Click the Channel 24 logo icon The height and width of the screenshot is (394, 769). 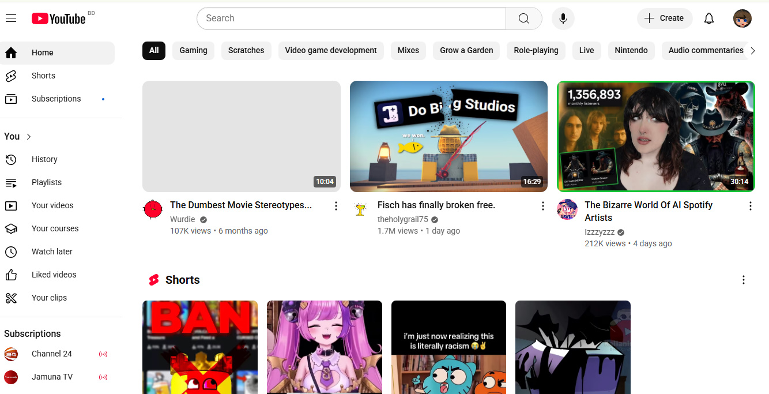[11, 354]
